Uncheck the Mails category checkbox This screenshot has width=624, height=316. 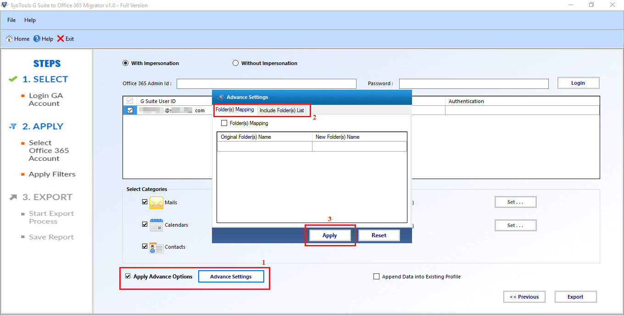click(x=145, y=202)
